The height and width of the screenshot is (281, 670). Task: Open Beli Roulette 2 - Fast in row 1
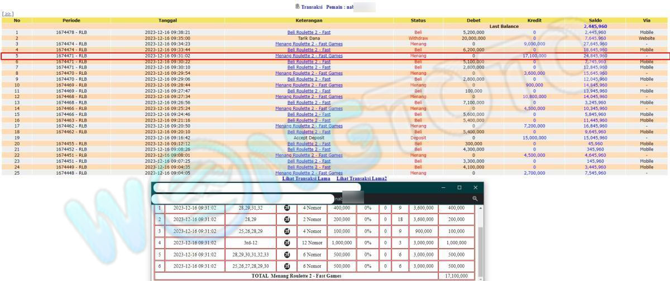tap(309, 32)
